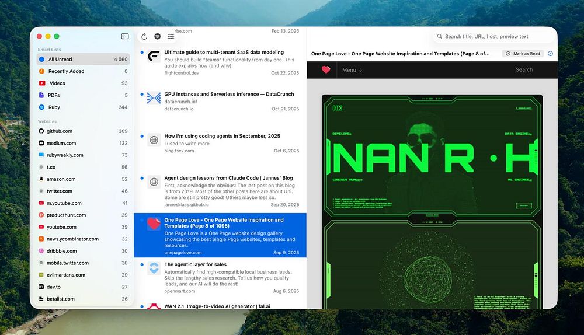Click the Mark as Read button
The image size is (584, 335).
(523, 54)
